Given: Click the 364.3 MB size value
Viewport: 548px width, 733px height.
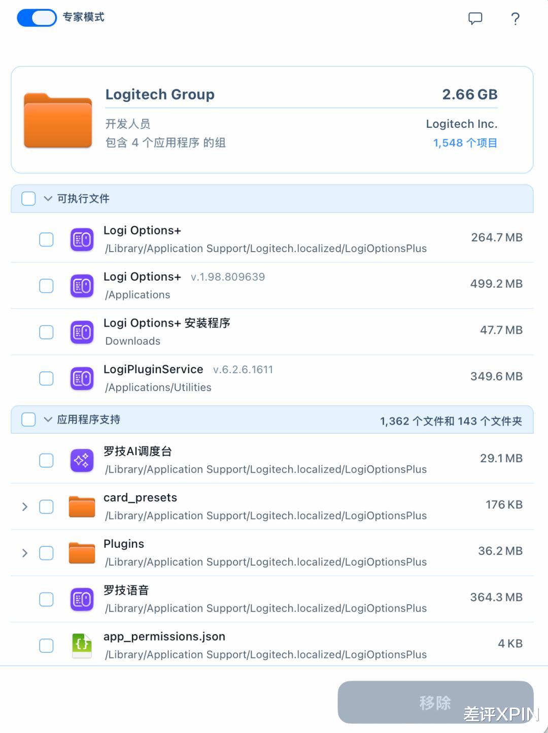Looking at the screenshot, I should pyautogui.click(x=496, y=597).
